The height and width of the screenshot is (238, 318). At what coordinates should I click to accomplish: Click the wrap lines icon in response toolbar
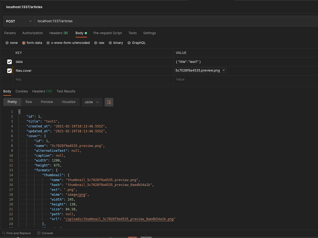(x=109, y=102)
